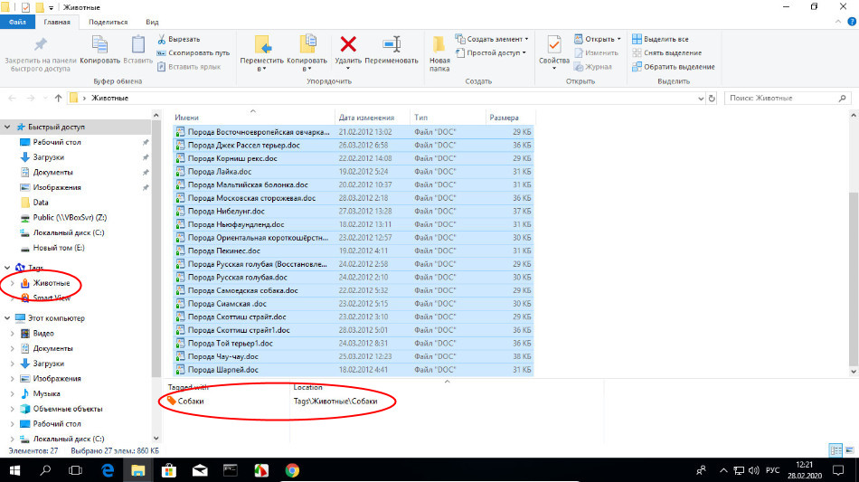Open the Data folder in sidebar
This screenshot has width=859, height=482.
[40, 202]
